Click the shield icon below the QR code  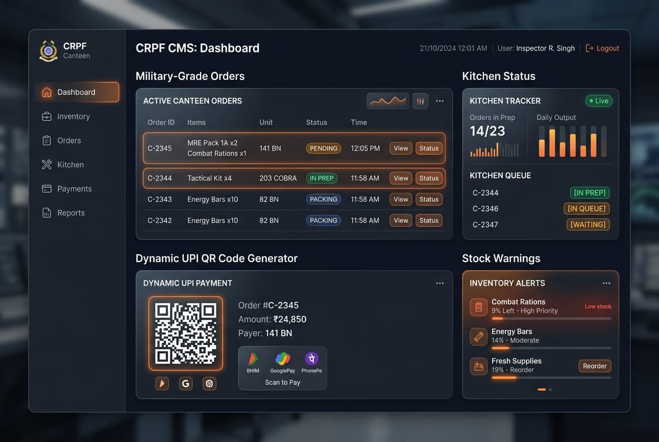(210, 384)
